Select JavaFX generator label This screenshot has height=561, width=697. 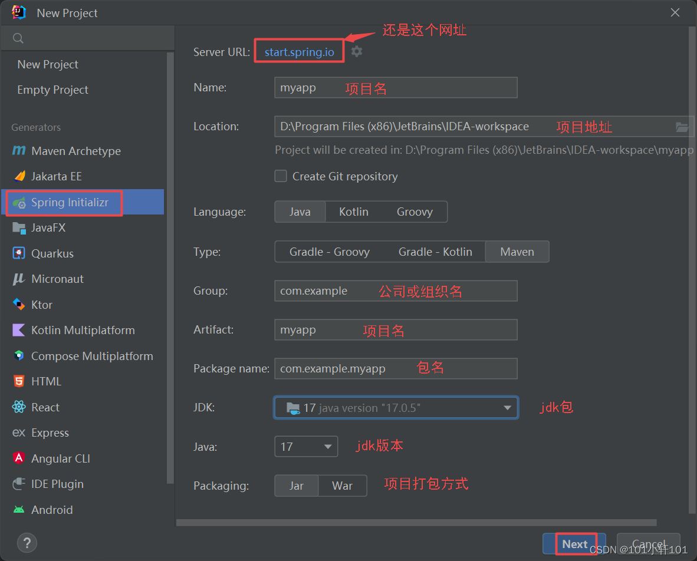click(x=48, y=228)
